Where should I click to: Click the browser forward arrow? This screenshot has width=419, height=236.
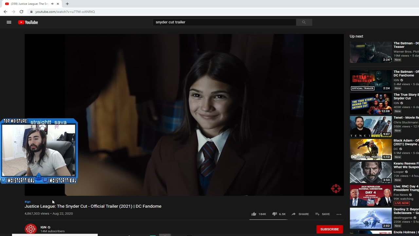point(13,12)
